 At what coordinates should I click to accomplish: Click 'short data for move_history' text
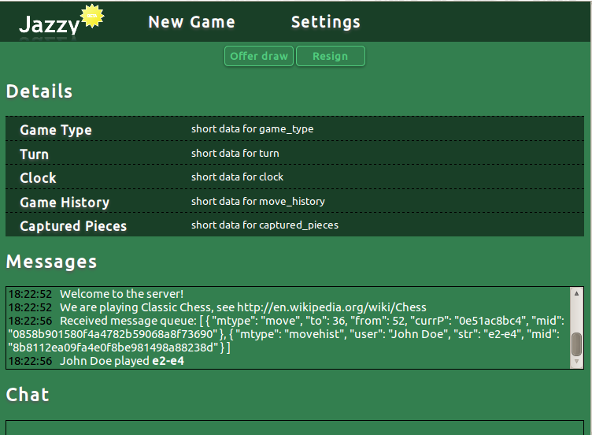click(x=257, y=202)
